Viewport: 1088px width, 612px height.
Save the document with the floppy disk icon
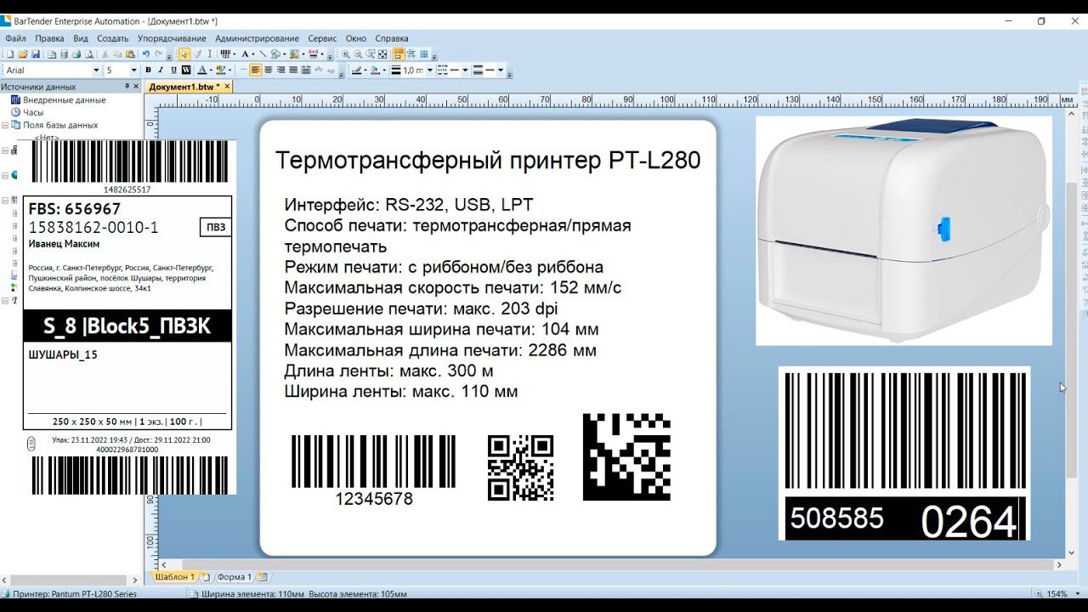(x=36, y=54)
